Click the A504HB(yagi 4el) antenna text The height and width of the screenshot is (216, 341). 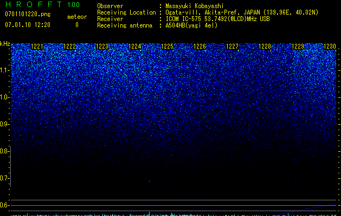(191, 25)
